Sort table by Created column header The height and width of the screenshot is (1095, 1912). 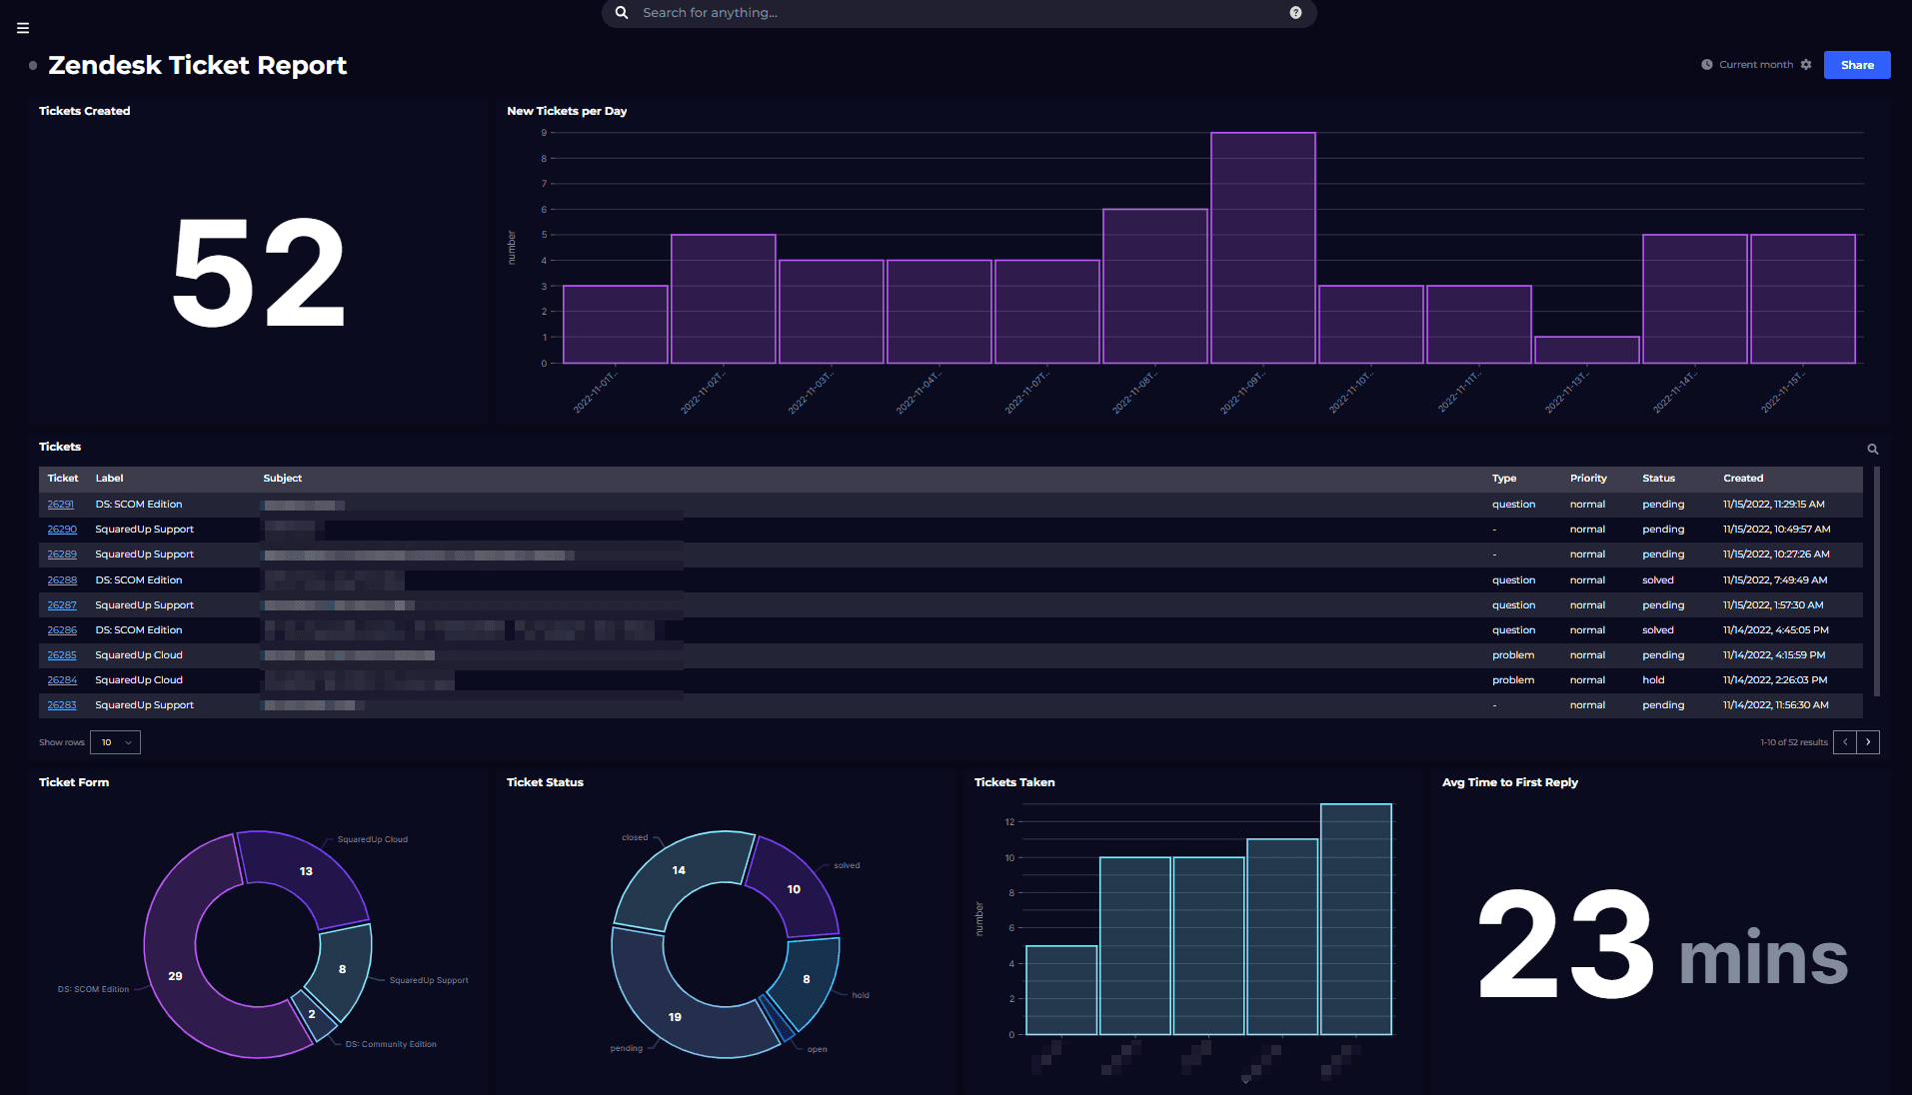point(1742,479)
